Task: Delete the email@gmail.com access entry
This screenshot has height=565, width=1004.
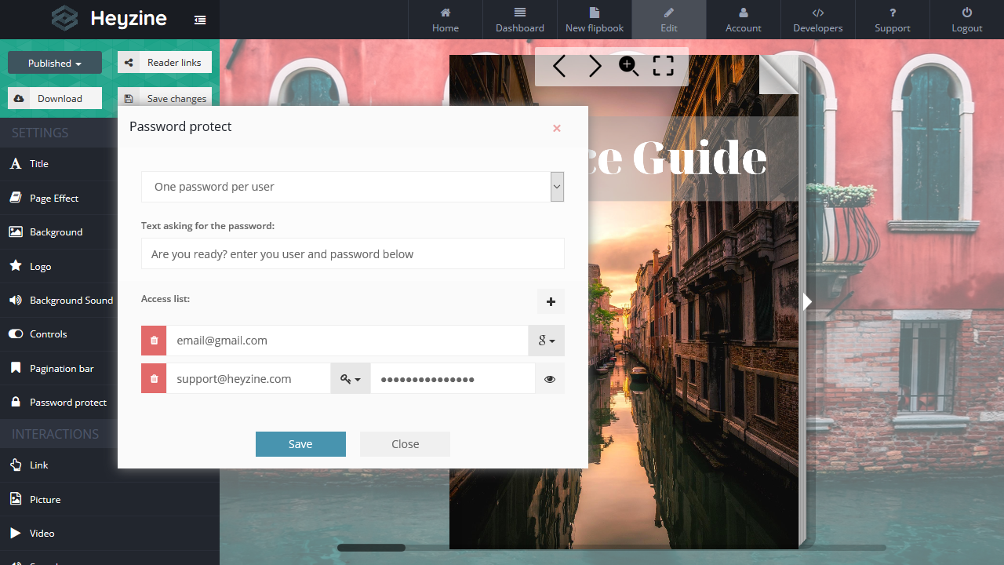Action: pos(154,341)
